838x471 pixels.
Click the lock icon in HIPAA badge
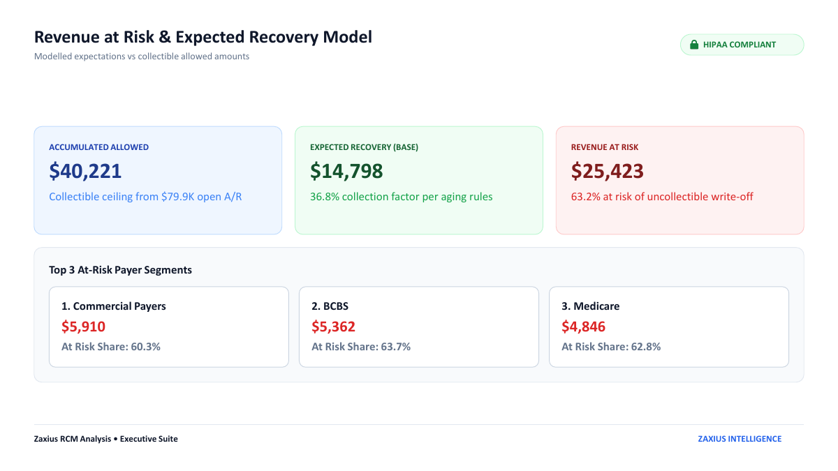(x=694, y=45)
